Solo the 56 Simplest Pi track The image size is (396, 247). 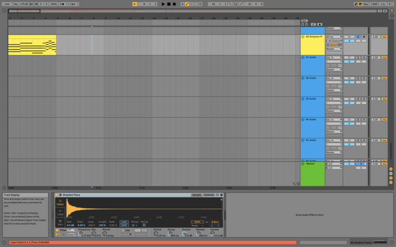click(x=358, y=37)
